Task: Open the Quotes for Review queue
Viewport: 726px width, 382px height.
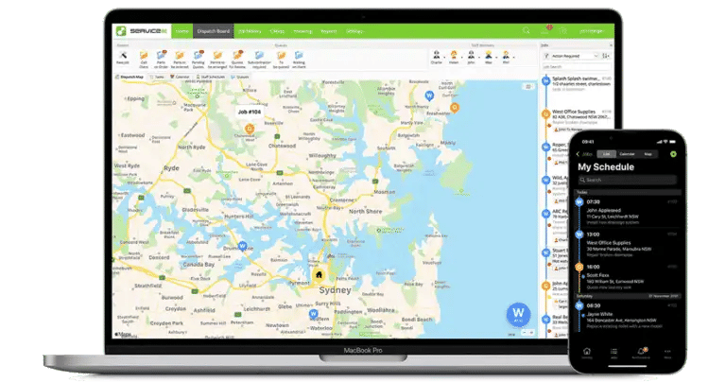Action: pos(237,60)
